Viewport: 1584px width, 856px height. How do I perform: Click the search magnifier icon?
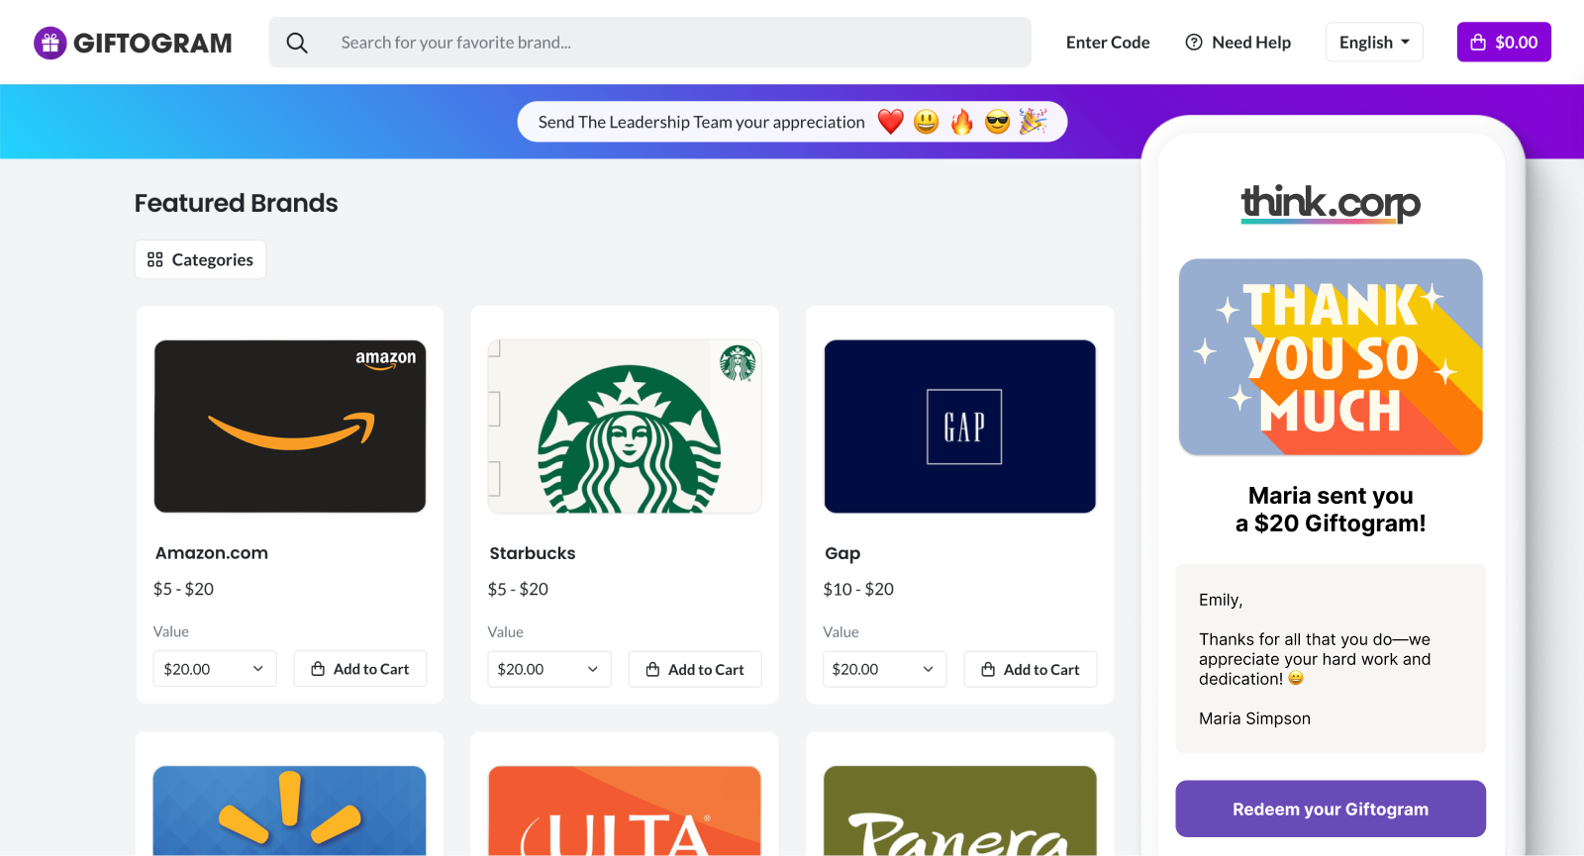coord(297,43)
